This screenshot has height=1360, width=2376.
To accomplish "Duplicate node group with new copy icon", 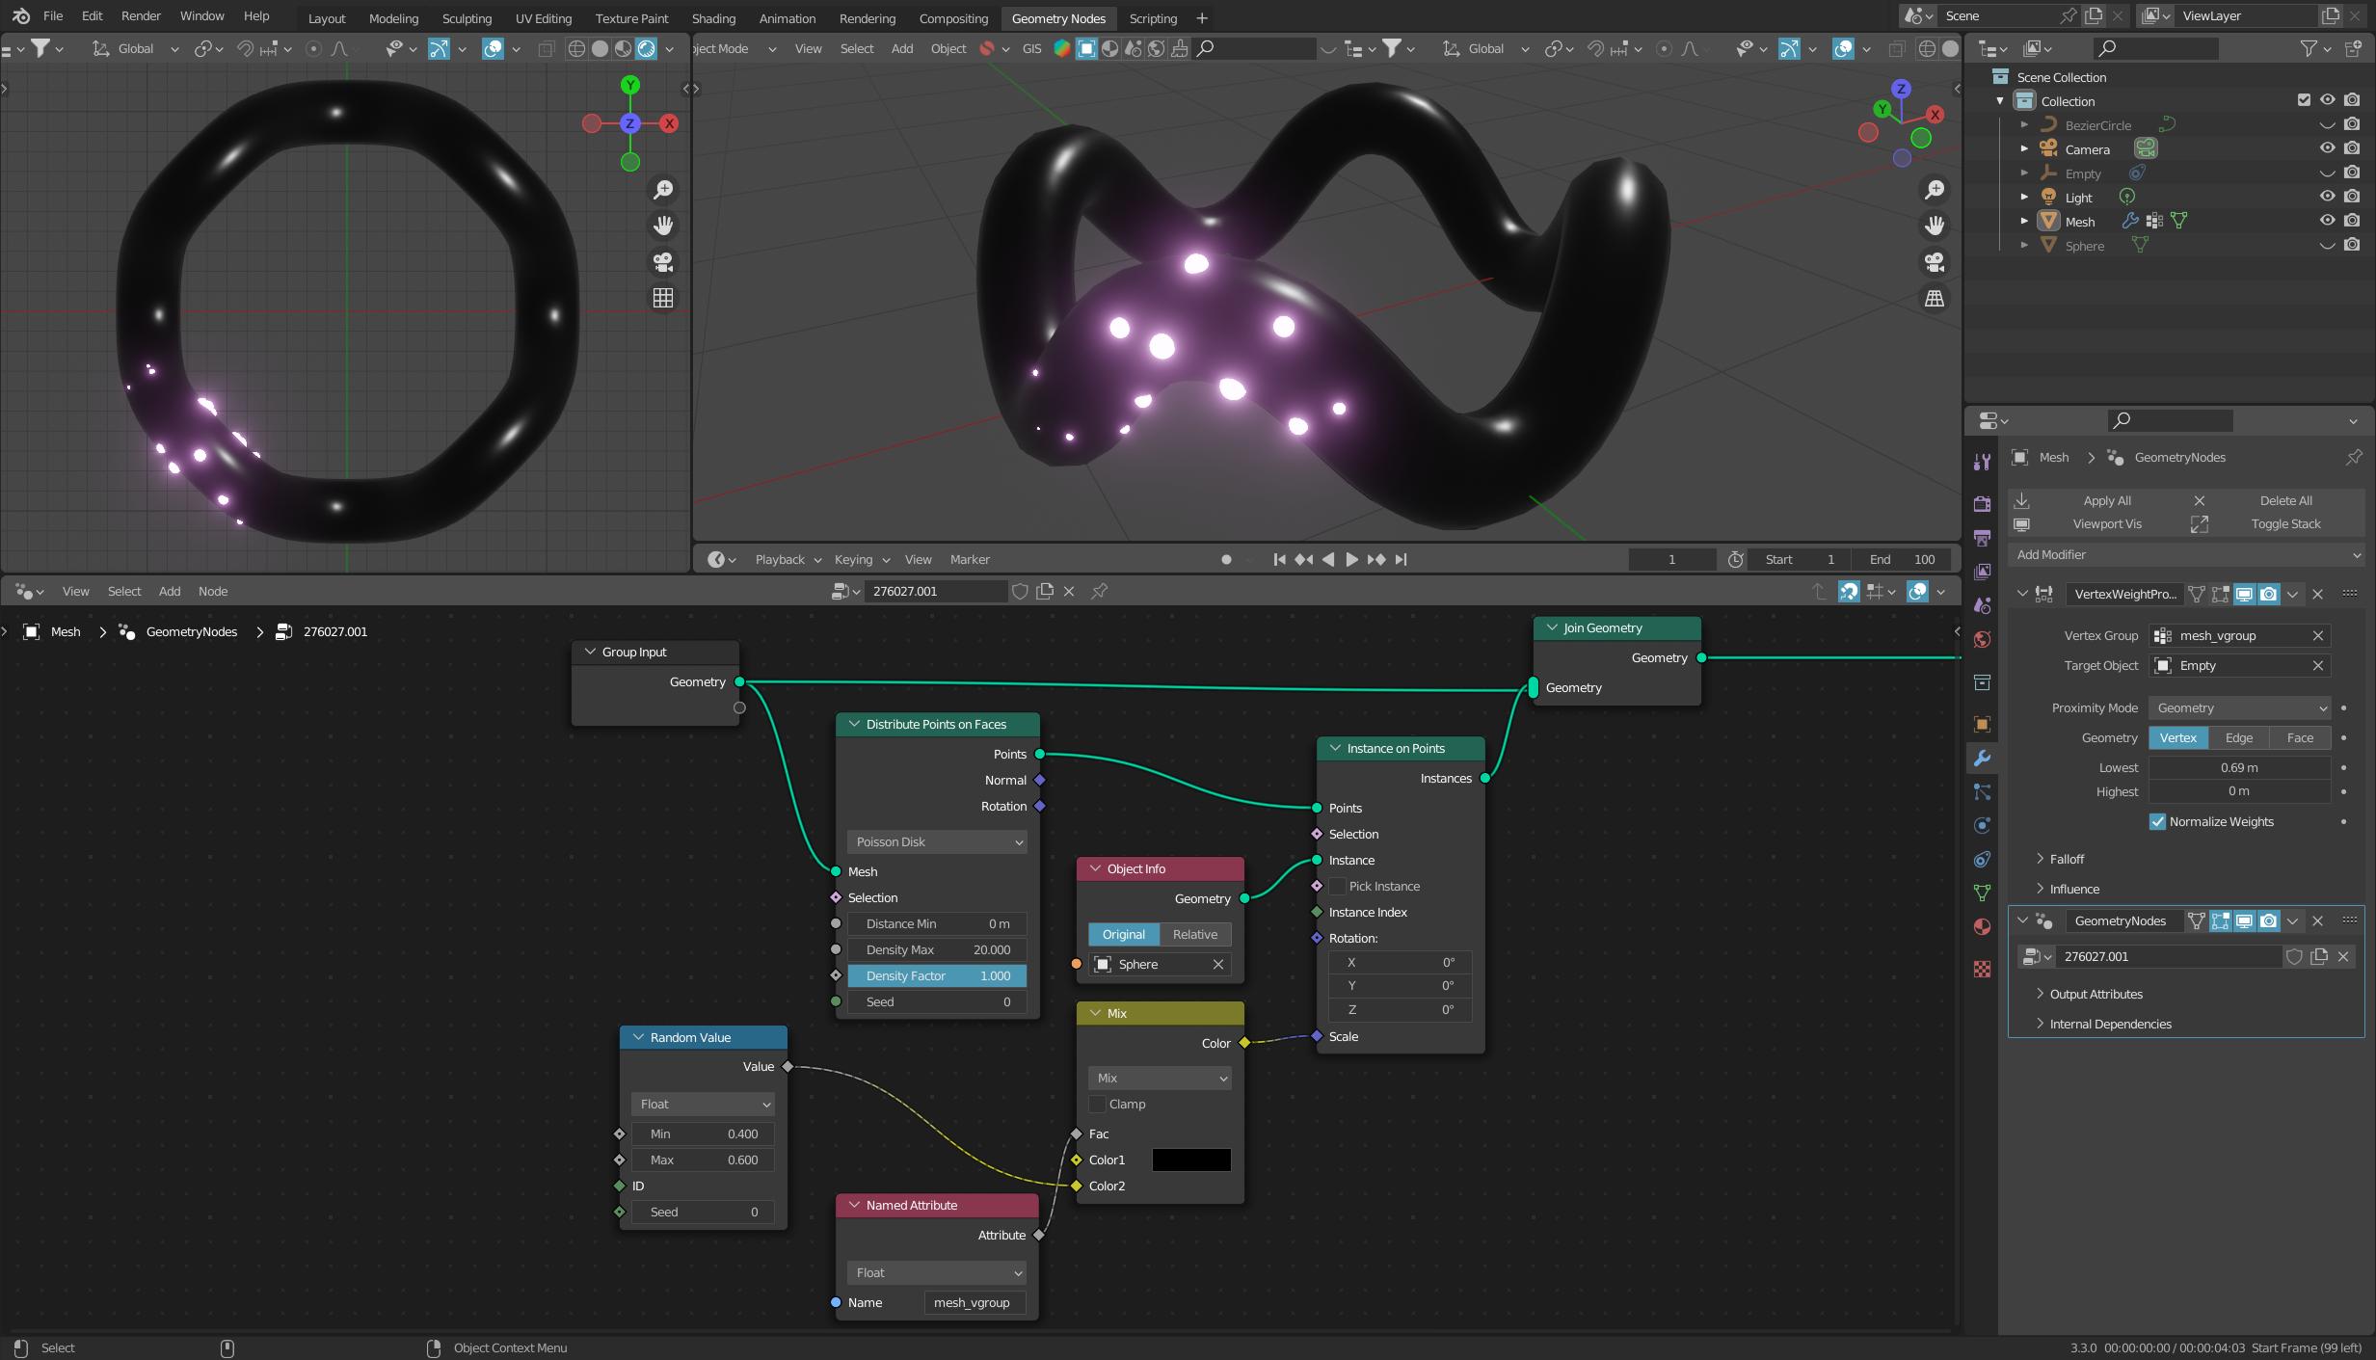I will pos(1045,591).
